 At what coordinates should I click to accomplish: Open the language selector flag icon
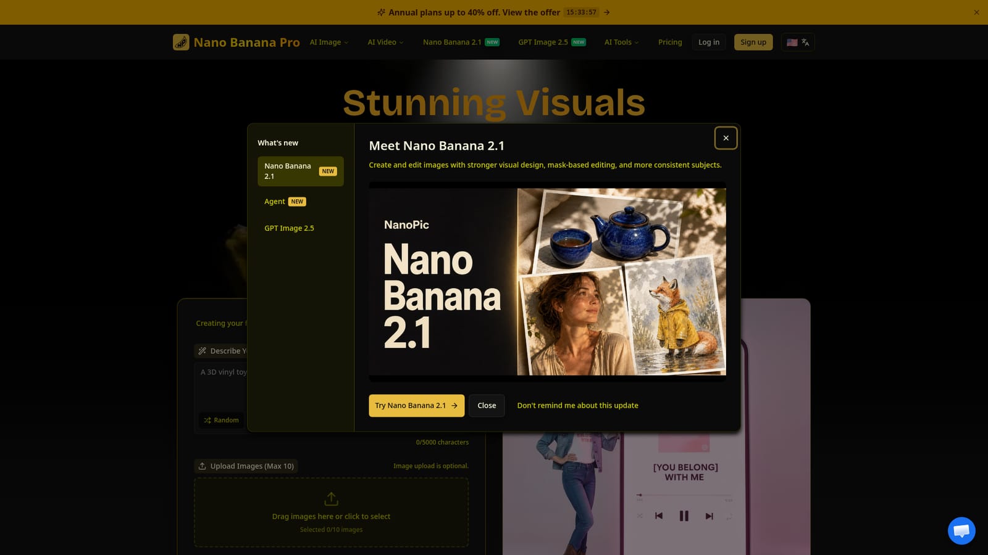pyautogui.click(x=792, y=43)
